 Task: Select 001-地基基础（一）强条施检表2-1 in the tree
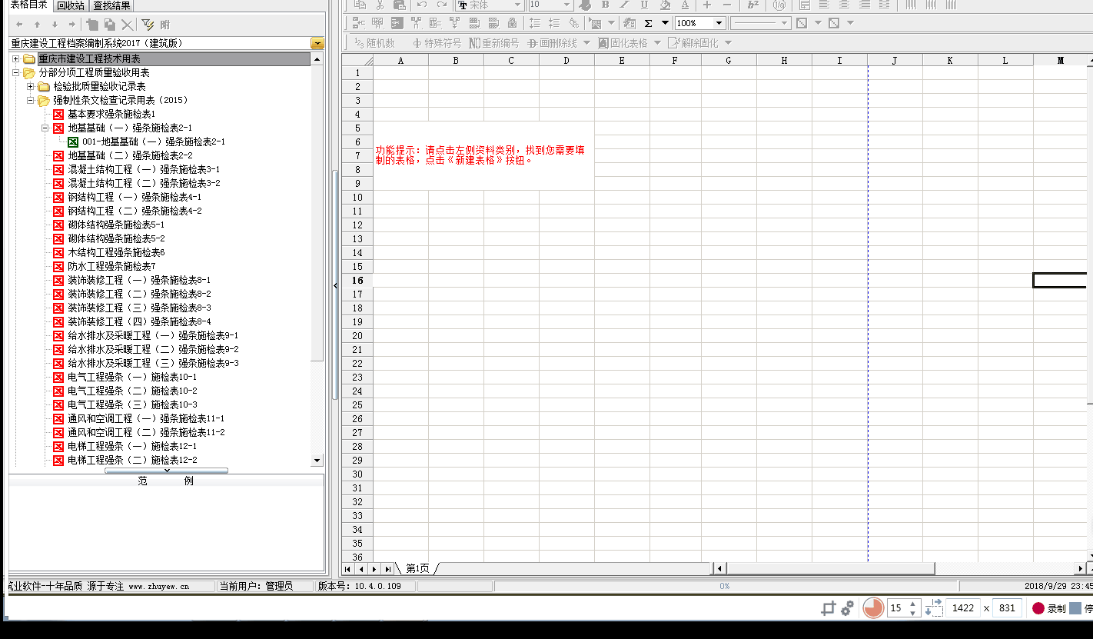pyautogui.click(x=153, y=141)
